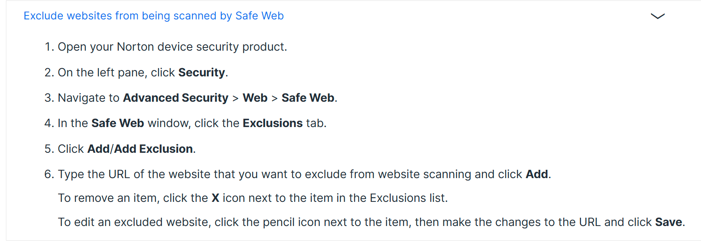
Task: Click the 'Exclusions list' phrase in removal note
Action: point(408,198)
